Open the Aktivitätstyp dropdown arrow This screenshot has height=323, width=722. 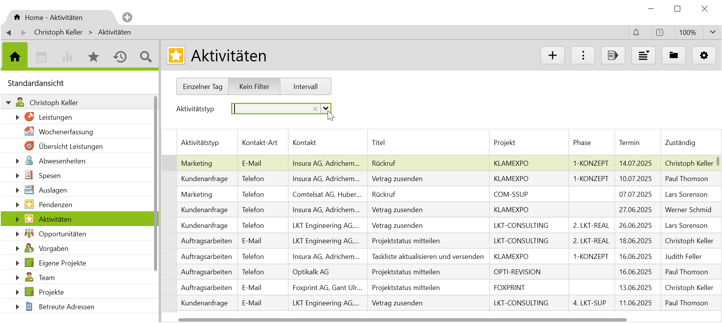pyautogui.click(x=326, y=109)
